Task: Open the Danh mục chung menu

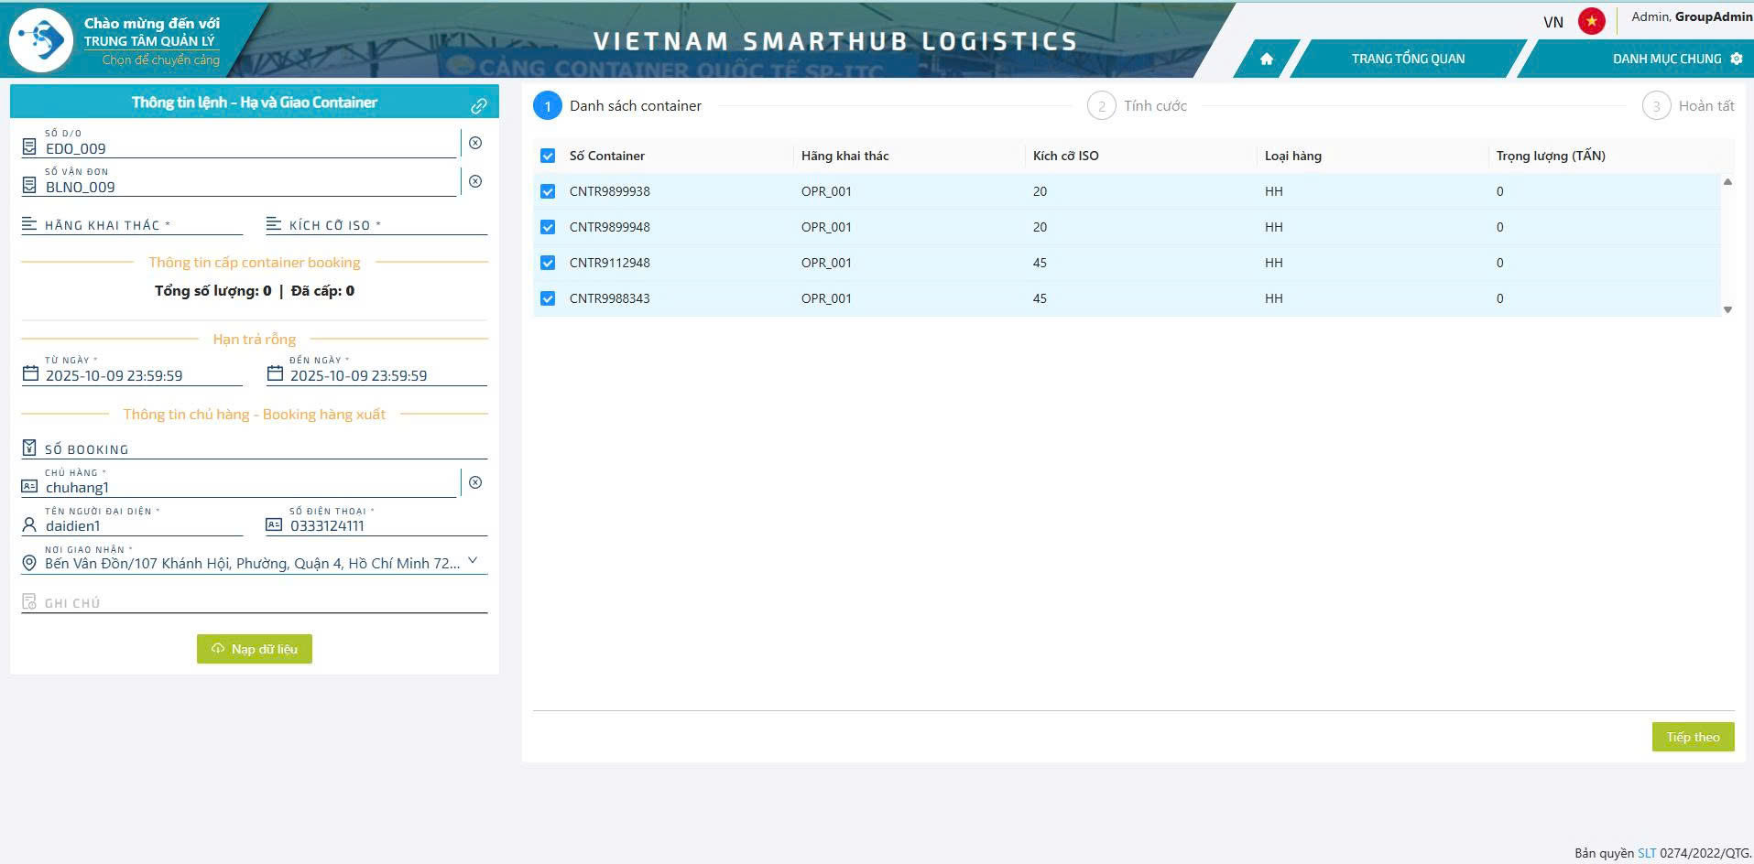Action: (1675, 59)
